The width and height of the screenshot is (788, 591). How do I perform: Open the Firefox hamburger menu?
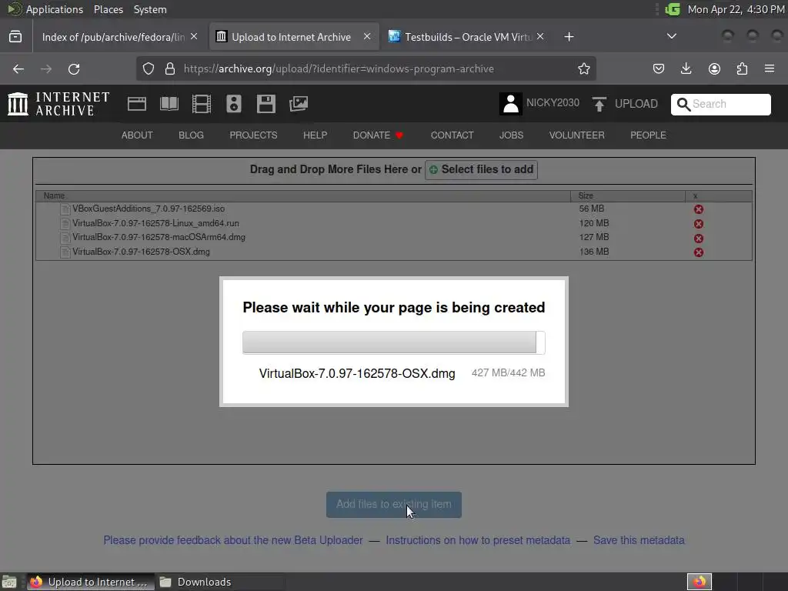[770, 68]
